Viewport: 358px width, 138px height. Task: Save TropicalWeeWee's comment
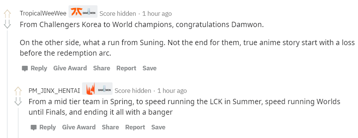[149, 68]
